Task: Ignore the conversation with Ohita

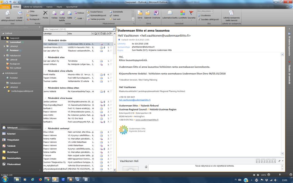Action: (30, 11)
